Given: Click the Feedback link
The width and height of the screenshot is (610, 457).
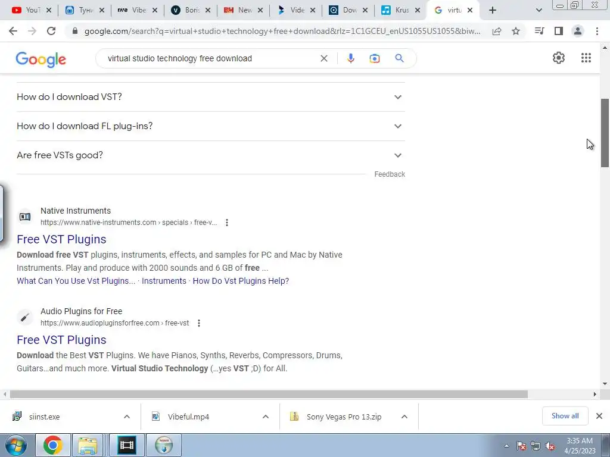Looking at the screenshot, I should [390, 174].
